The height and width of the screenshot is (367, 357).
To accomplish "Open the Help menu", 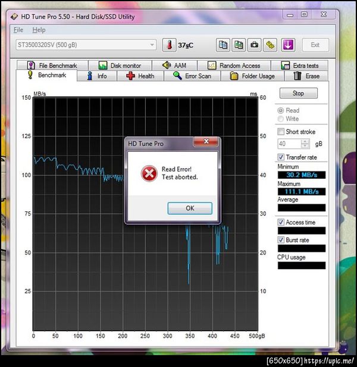I will tap(39, 30).
